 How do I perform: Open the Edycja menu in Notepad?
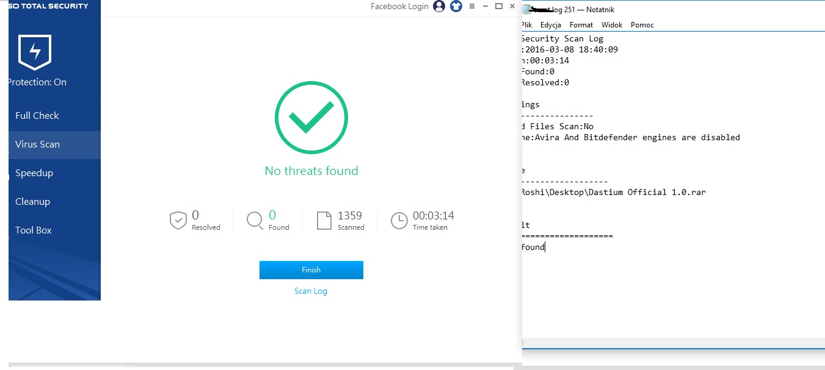click(x=551, y=25)
